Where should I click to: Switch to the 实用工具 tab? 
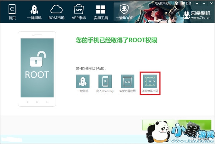point(101,12)
